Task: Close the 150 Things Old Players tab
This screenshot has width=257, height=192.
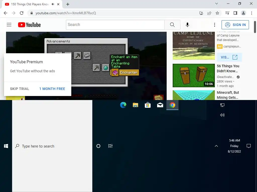Action: 58,4
